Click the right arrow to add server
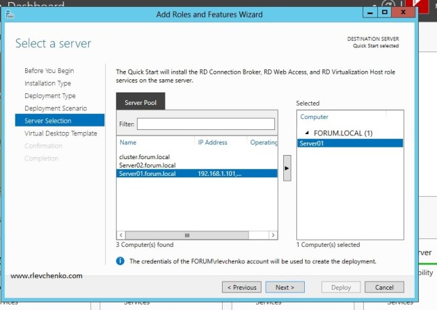This screenshot has height=310, width=437. click(x=286, y=169)
